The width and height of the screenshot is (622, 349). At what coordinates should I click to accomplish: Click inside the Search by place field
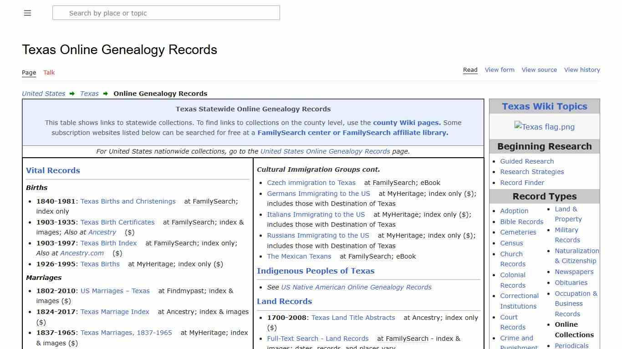point(166,13)
